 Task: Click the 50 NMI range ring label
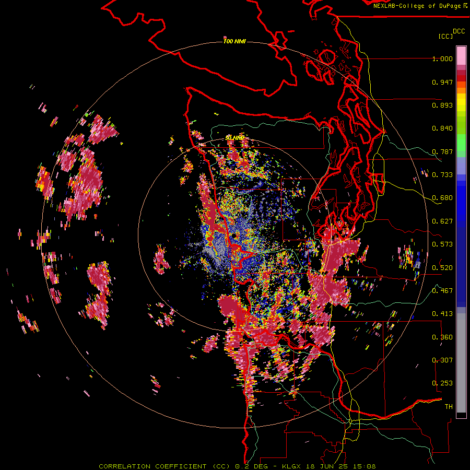click(x=234, y=138)
